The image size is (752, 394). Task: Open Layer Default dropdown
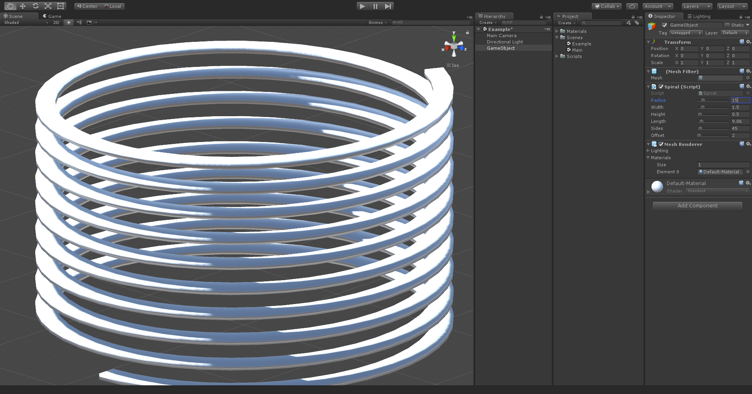[735, 33]
